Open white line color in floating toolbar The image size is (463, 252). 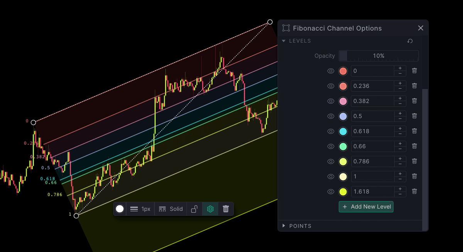(x=120, y=209)
